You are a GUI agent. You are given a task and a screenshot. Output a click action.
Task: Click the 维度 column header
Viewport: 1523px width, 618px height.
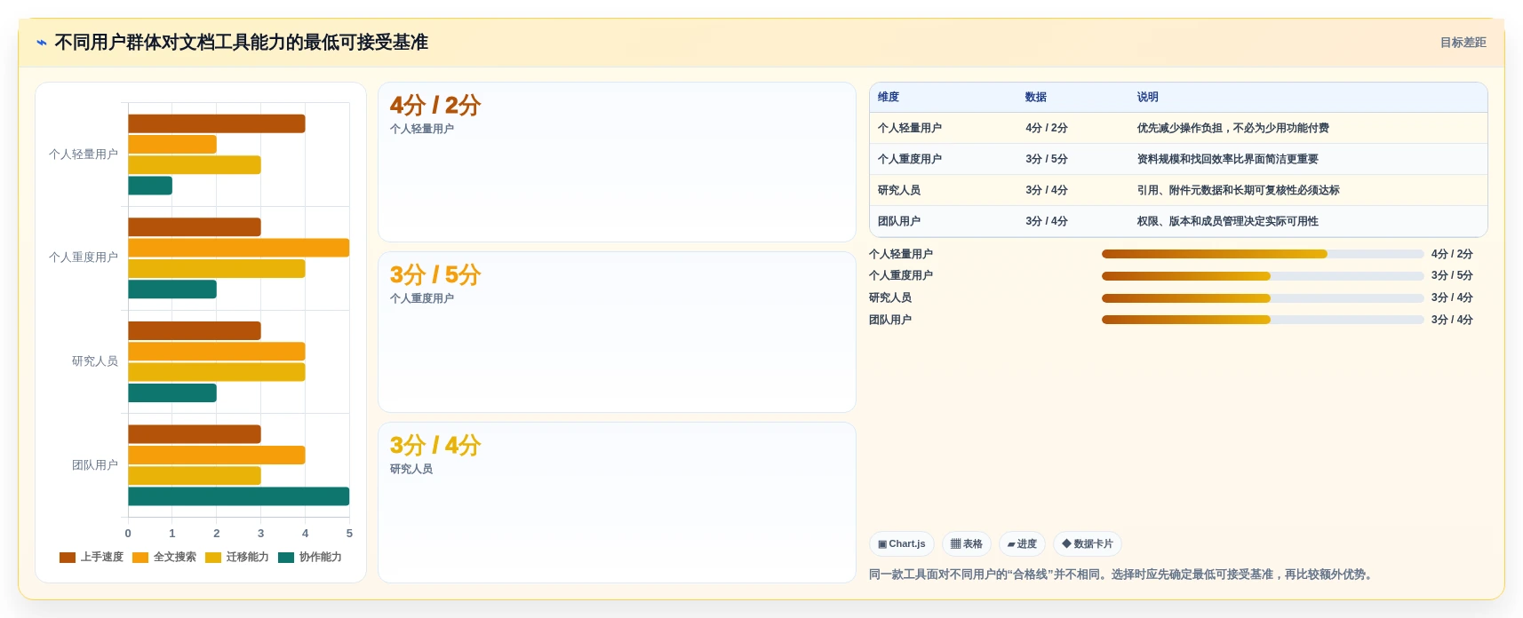pyautogui.click(x=889, y=98)
